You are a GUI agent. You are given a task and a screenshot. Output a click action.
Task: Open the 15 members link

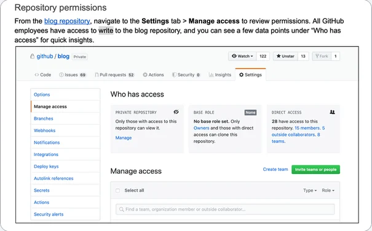point(307,128)
